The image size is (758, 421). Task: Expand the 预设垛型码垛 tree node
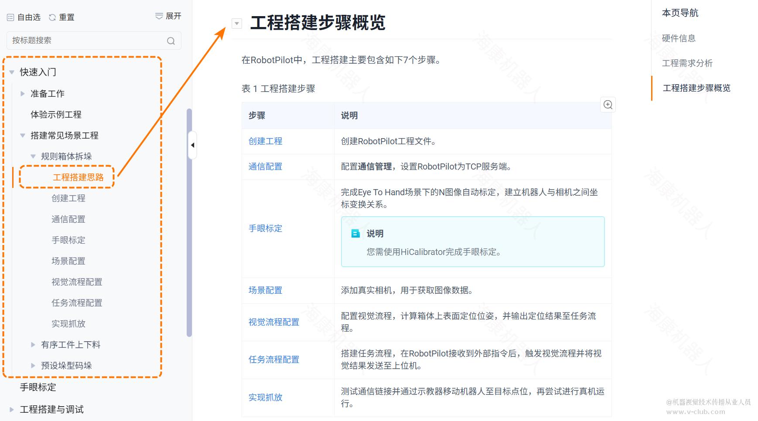coord(32,366)
